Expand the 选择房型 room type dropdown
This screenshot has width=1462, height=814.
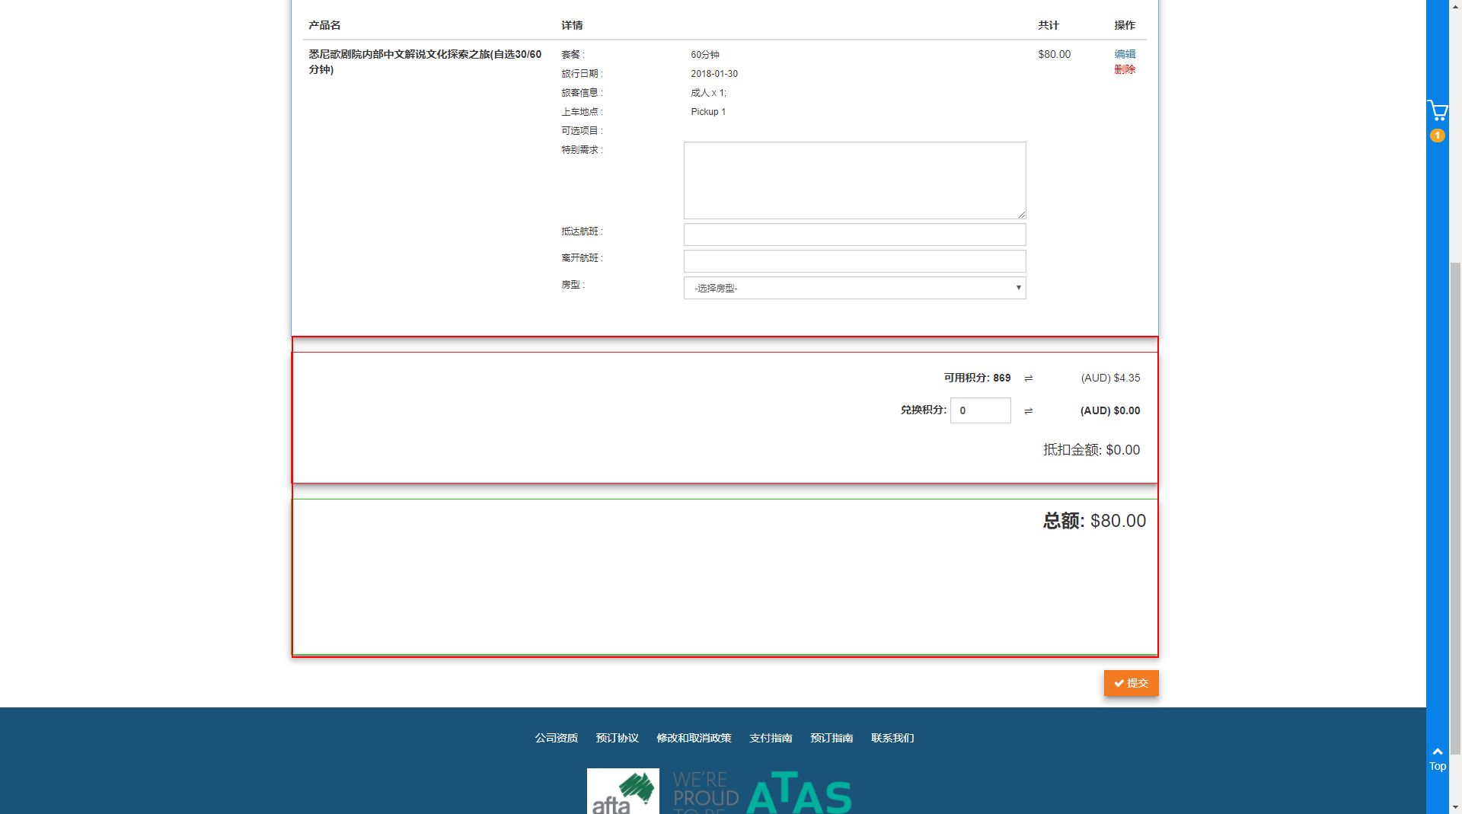coord(854,288)
